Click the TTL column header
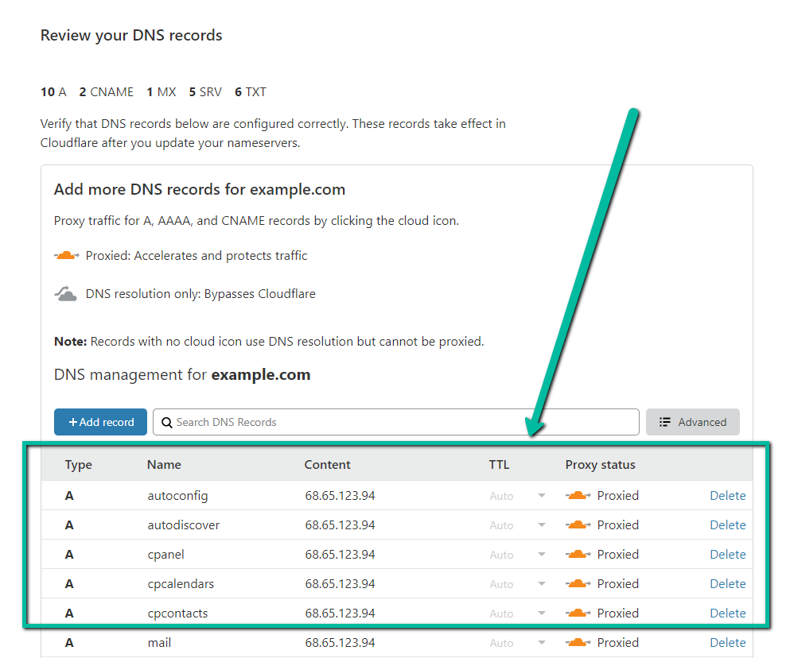 coord(499,464)
